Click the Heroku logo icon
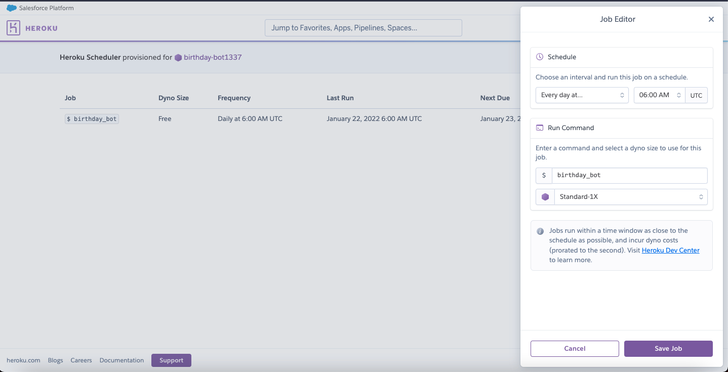This screenshot has height=372, width=728. [x=13, y=28]
